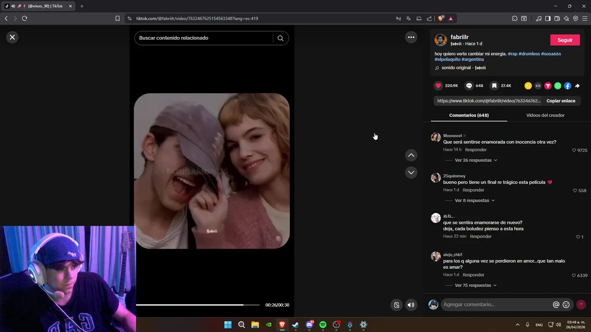The width and height of the screenshot is (591, 332).
Task: Open Brave Rewards triangle icon
Action: pos(451,18)
